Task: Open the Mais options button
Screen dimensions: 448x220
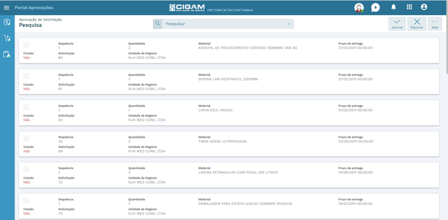Action: click(x=435, y=24)
